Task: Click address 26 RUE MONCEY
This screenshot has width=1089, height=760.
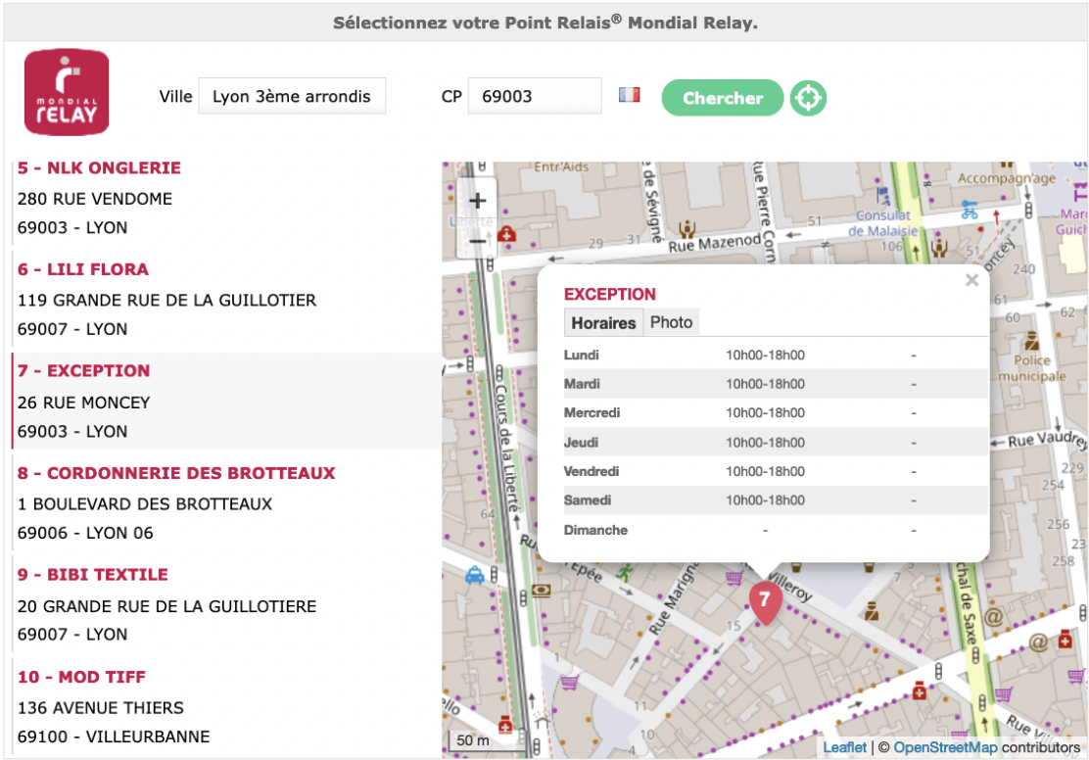Action: 84,403
